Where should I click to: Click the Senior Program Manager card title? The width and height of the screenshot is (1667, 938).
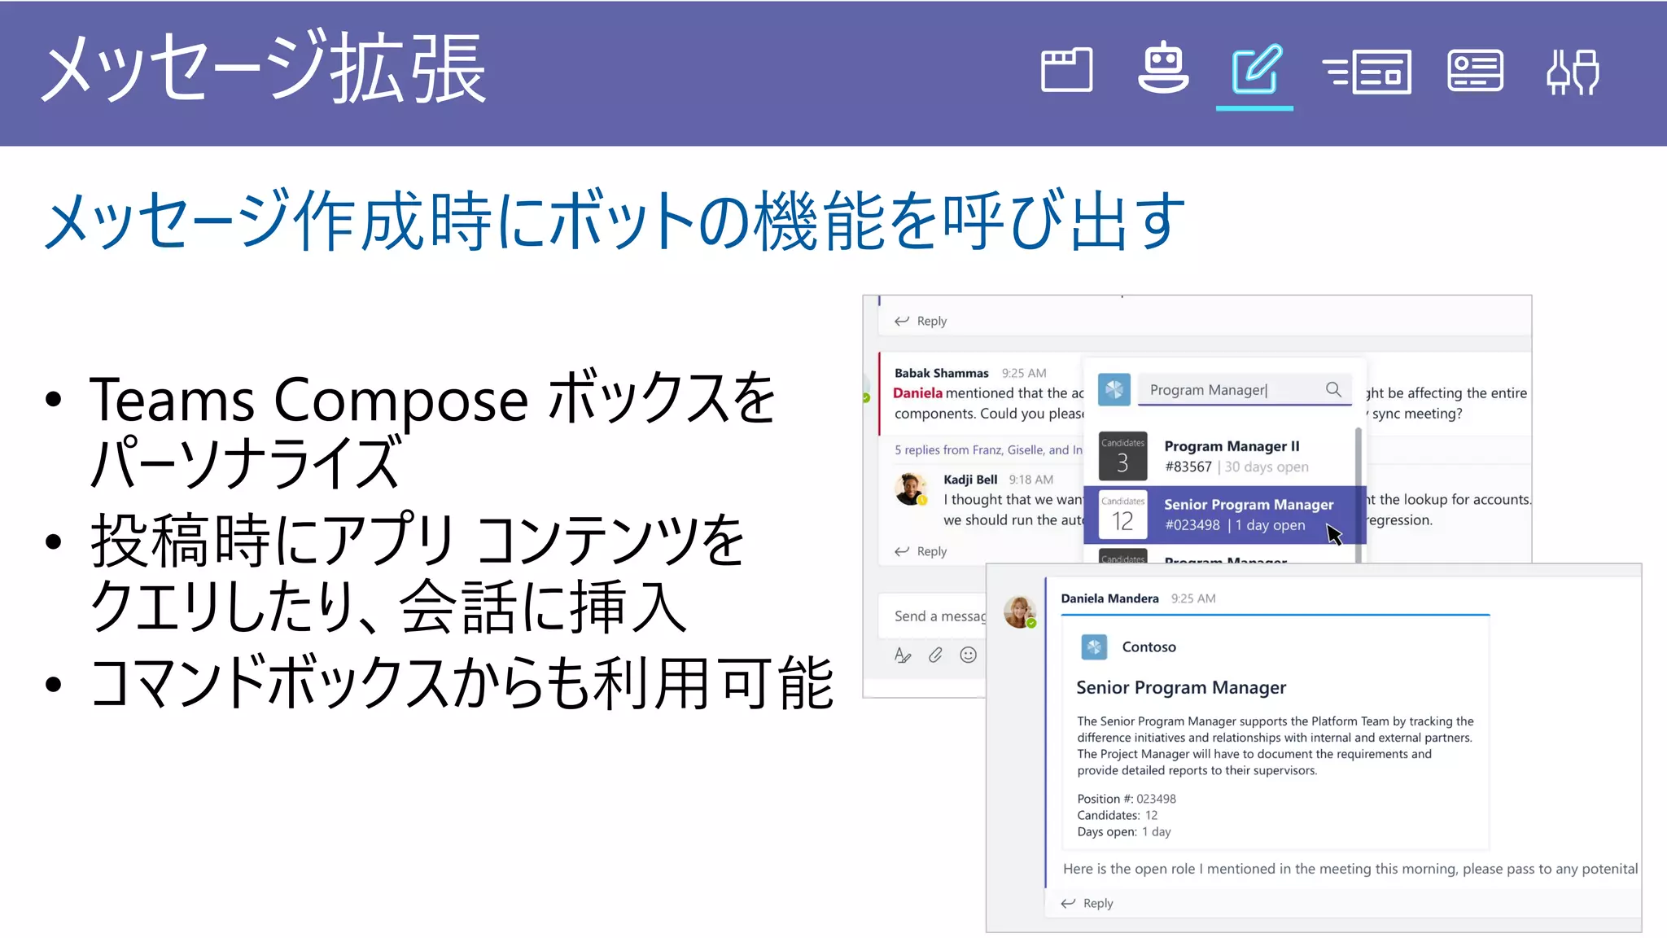tap(1181, 687)
